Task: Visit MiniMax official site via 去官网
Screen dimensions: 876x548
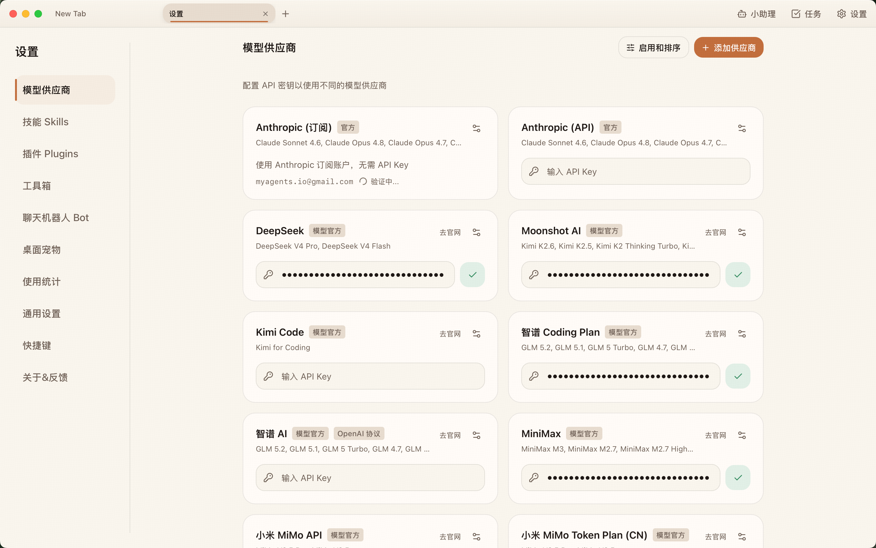Action: [x=715, y=435]
